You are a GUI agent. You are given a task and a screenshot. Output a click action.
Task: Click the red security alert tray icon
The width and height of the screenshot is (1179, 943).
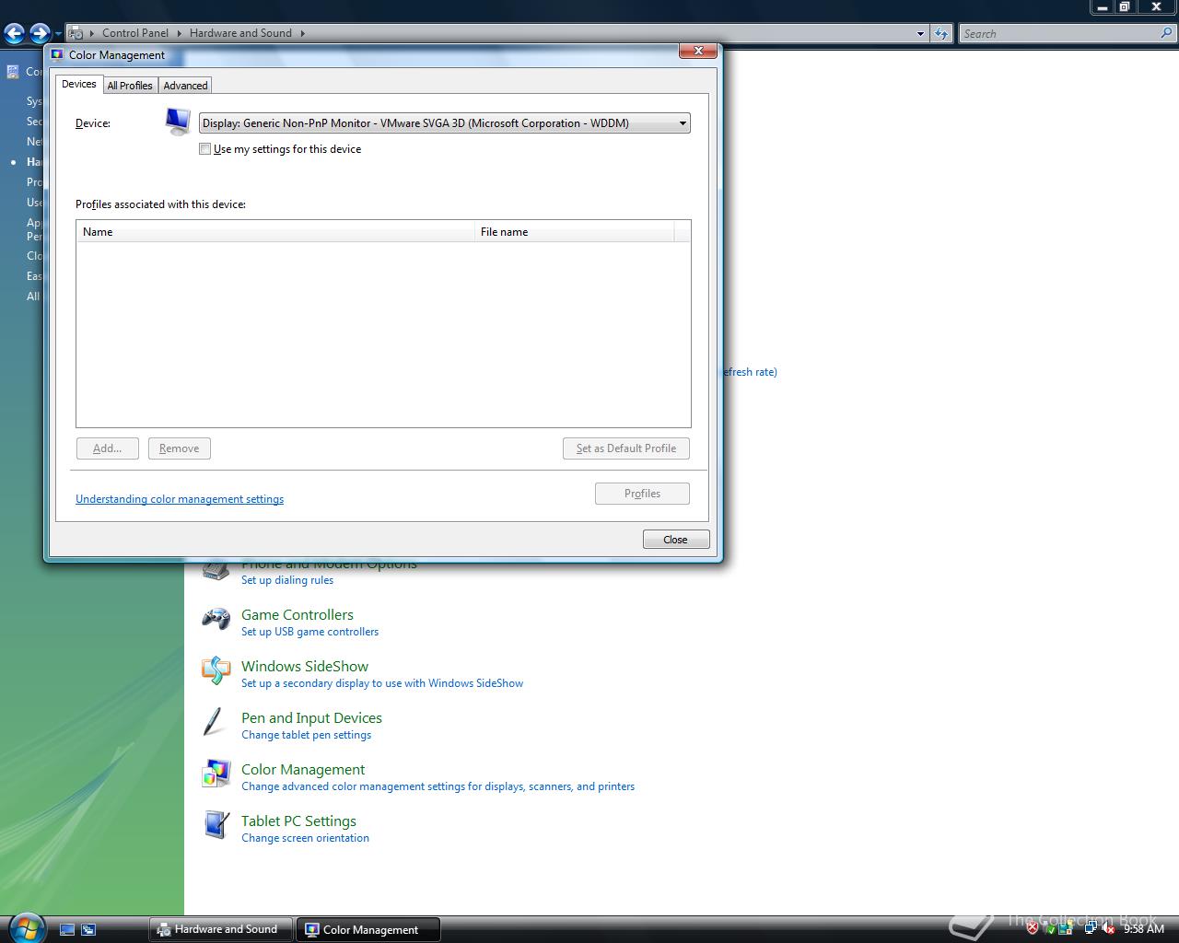coord(1033,929)
